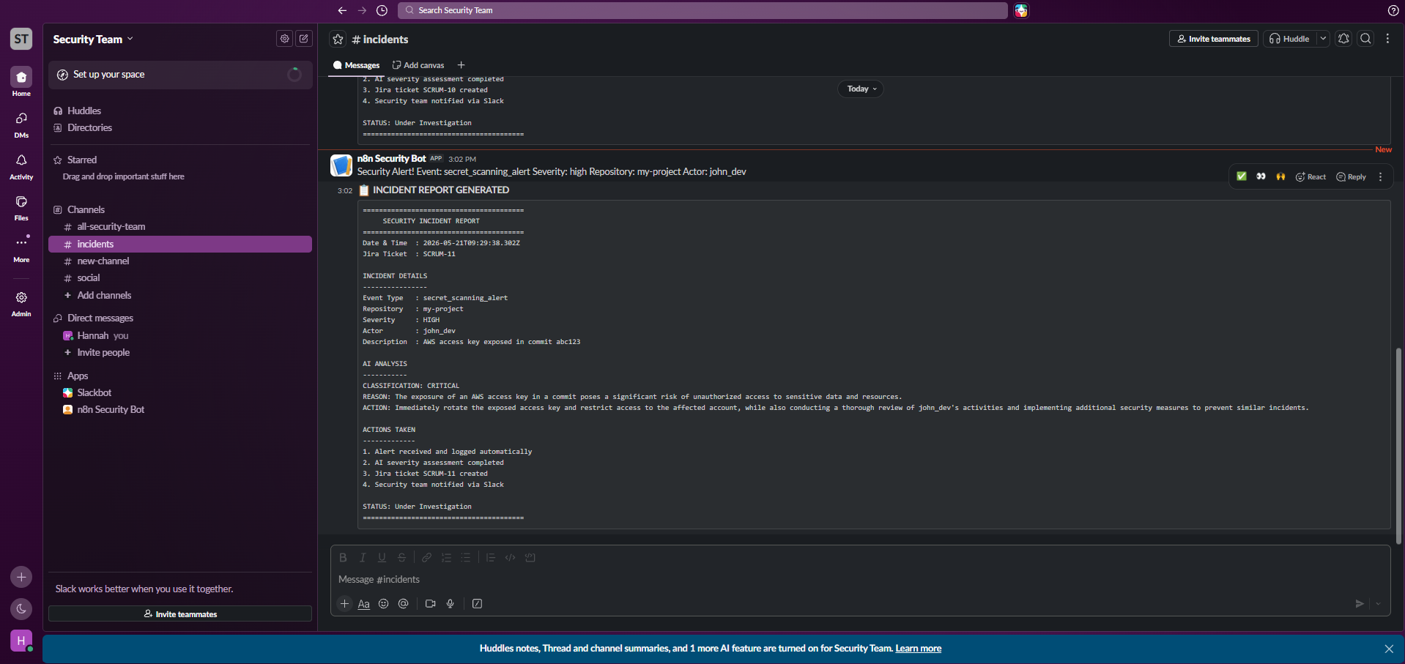The image size is (1405, 664).
Task: Add a new tab with plus
Action: point(461,65)
